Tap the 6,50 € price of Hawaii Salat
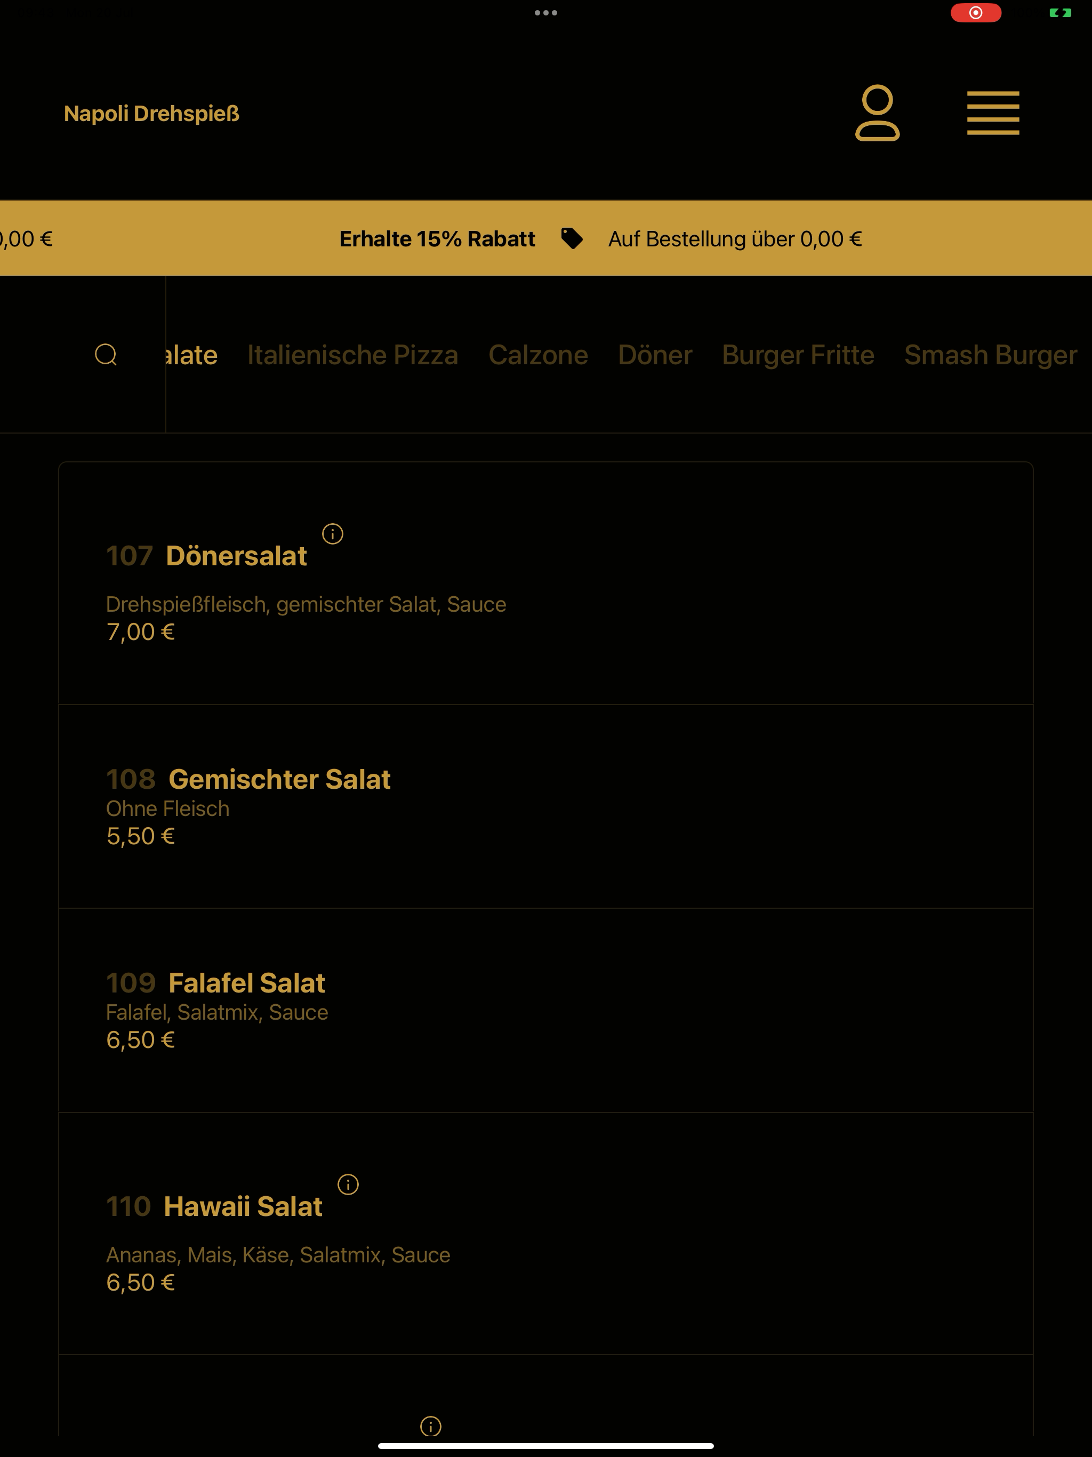This screenshot has width=1092, height=1457. tap(140, 1283)
